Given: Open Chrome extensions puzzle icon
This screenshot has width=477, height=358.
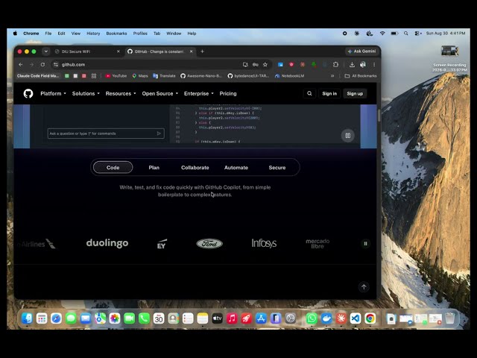Looking at the screenshot, I should pyautogui.click(x=335, y=65).
